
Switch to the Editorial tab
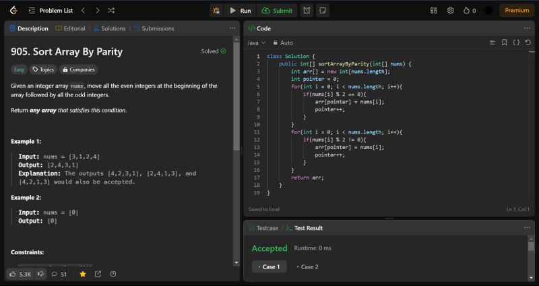coord(70,28)
